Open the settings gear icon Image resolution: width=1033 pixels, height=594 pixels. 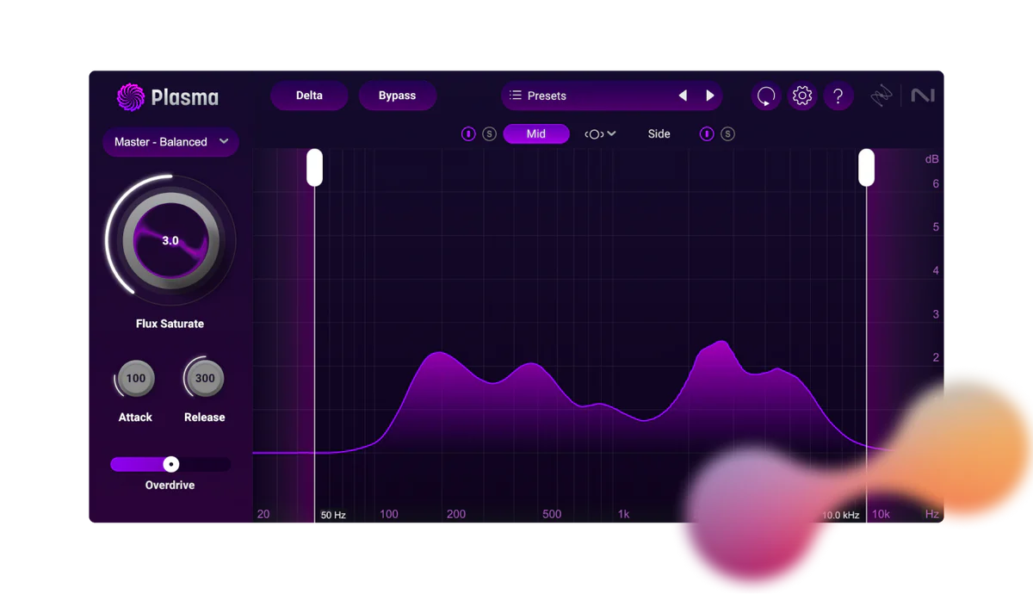pyautogui.click(x=802, y=96)
